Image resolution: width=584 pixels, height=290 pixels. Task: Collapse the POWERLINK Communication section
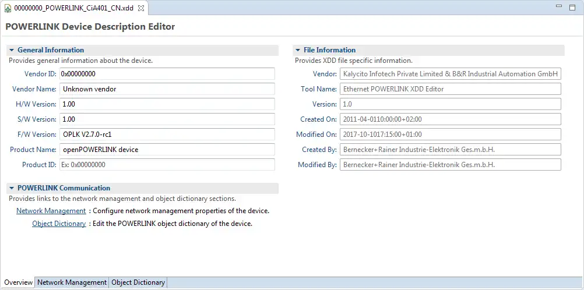coord(12,188)
